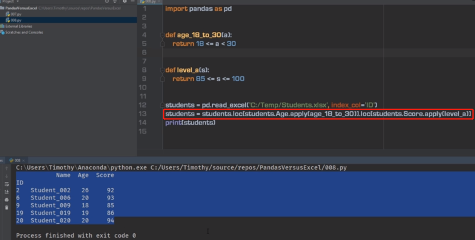This screenshot has width=475, height=240.
Task: Click score value 94 in output
Action: [x=110, y=221]
